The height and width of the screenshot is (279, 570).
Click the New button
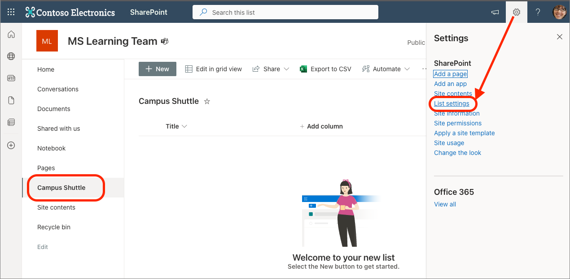coord(158,69)
